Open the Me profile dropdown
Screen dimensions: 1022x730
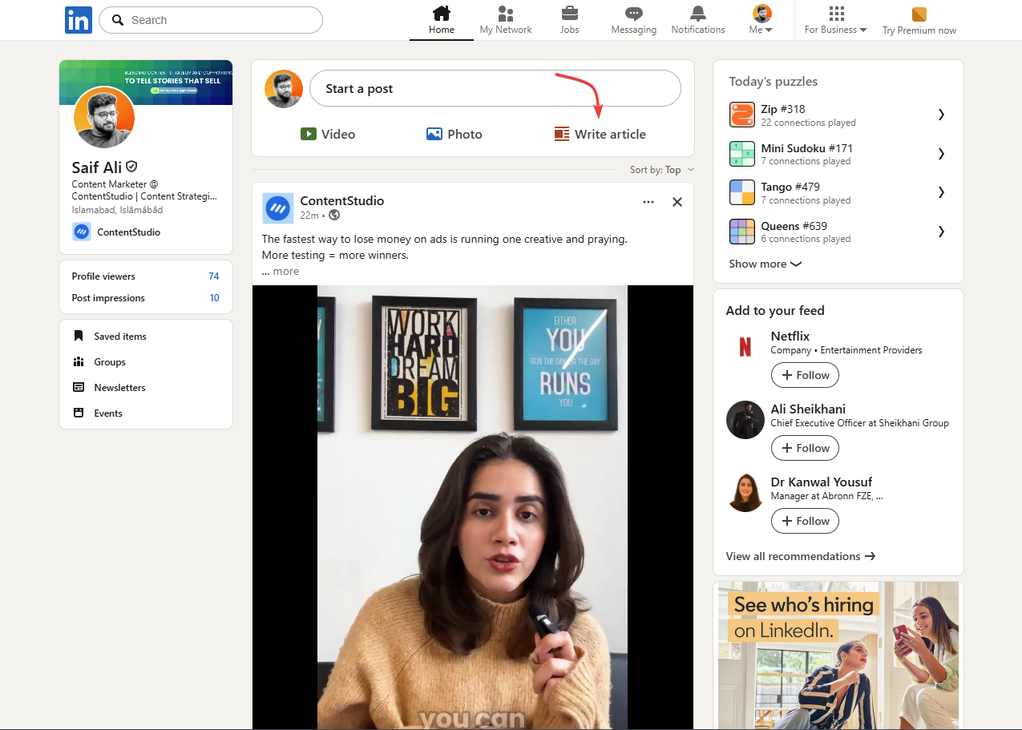[761, 21]
